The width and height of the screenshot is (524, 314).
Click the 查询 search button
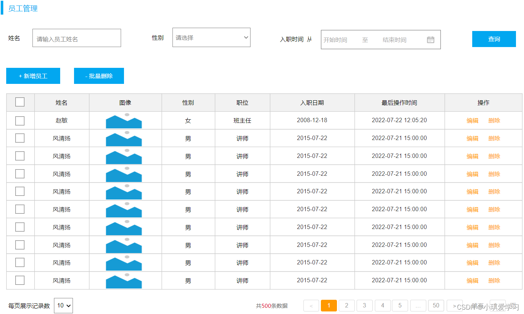[494, 39]
